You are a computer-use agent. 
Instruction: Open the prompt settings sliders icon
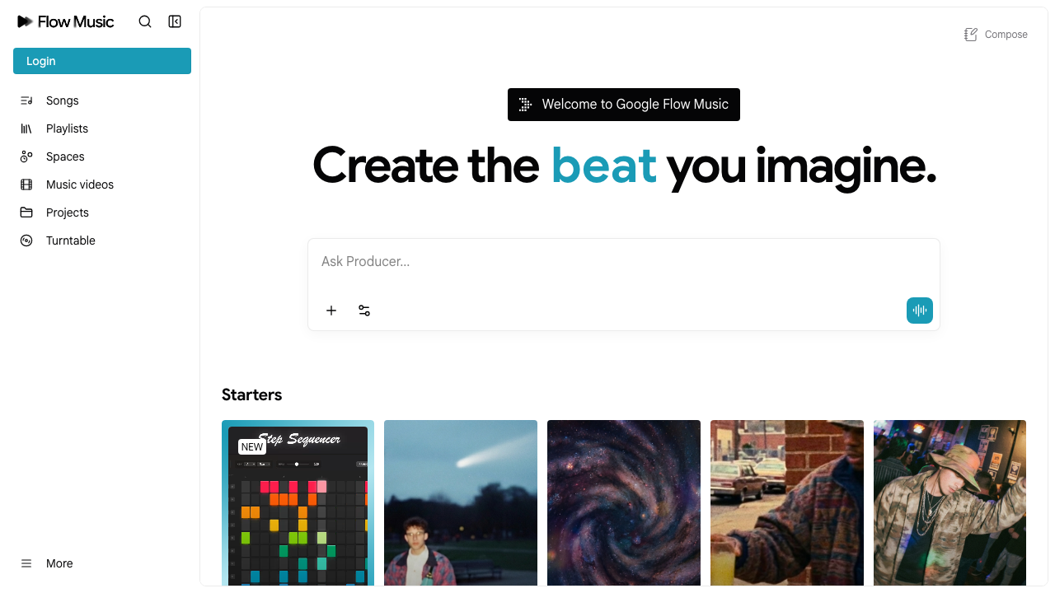pos(364,311)
